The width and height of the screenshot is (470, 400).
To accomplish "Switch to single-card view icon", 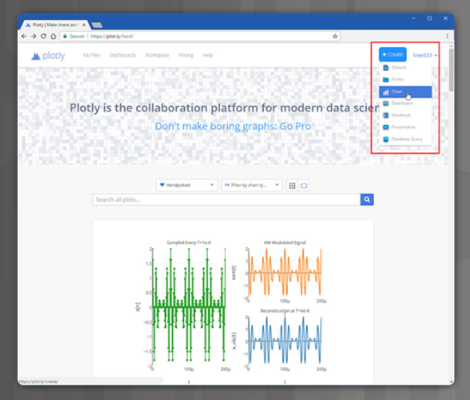I will click(x=304, y=185).
